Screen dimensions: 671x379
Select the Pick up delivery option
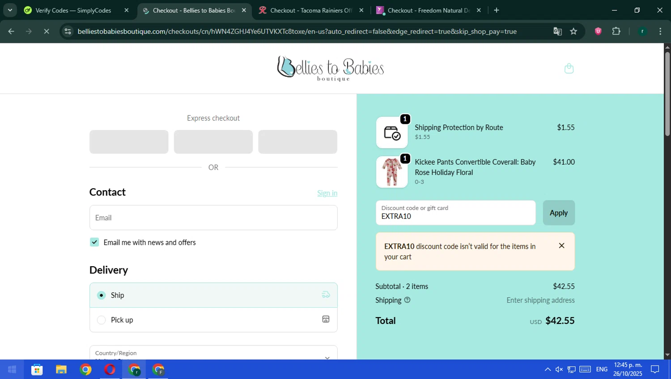pyautogui.click(x=213, y=319)
